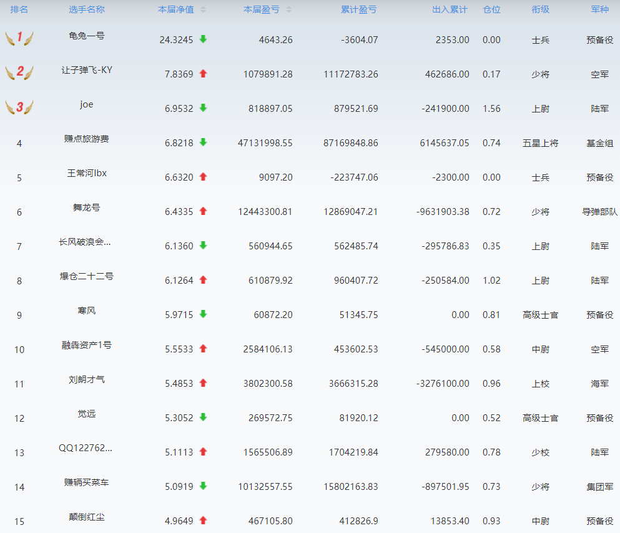Open player 龟兔一号

pyautogui.click(x=87, y=36)
